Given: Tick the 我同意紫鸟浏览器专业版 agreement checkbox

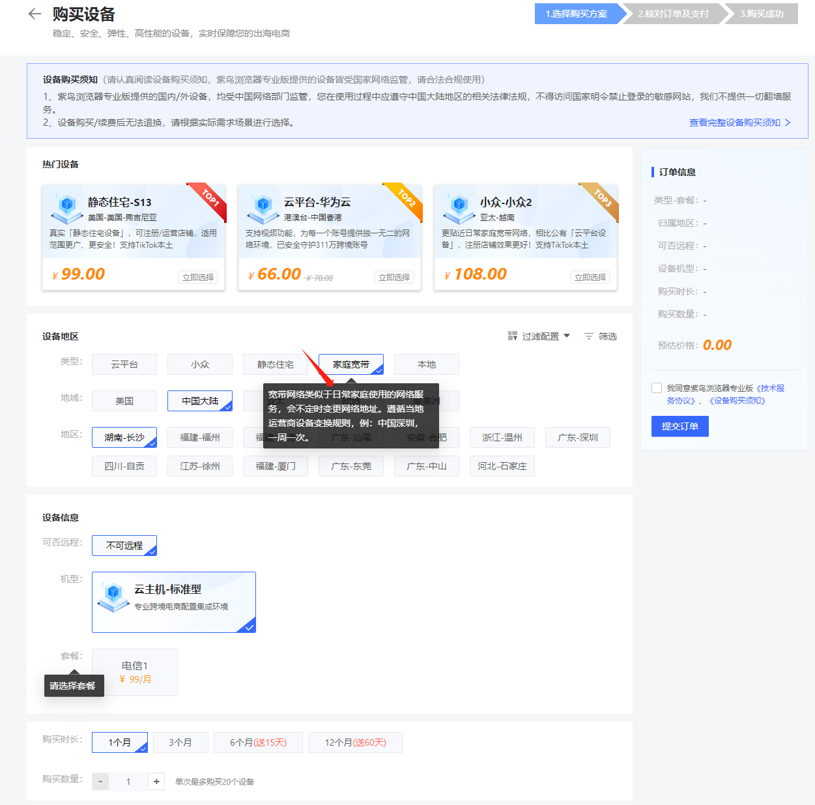Looking at the screenshot, I should 657,388.
